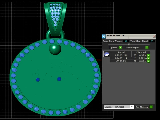This screenshot has width=160, height=120.
Task: Click the 0.011tw weight cell
Action: point(143,58)
